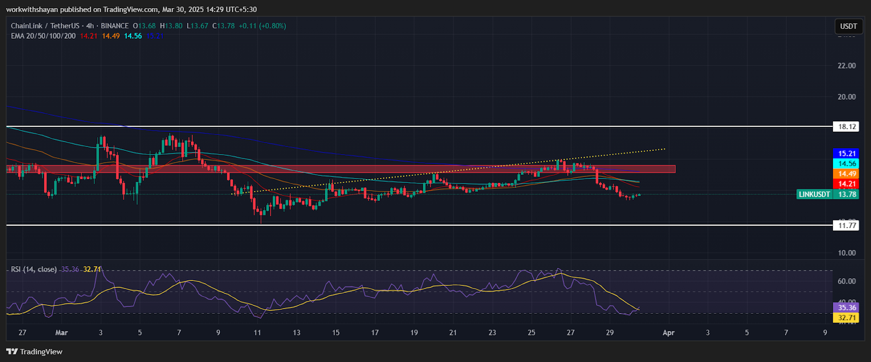
Task: Click the 4h timeframe in chart title
Action: point(90,26)
